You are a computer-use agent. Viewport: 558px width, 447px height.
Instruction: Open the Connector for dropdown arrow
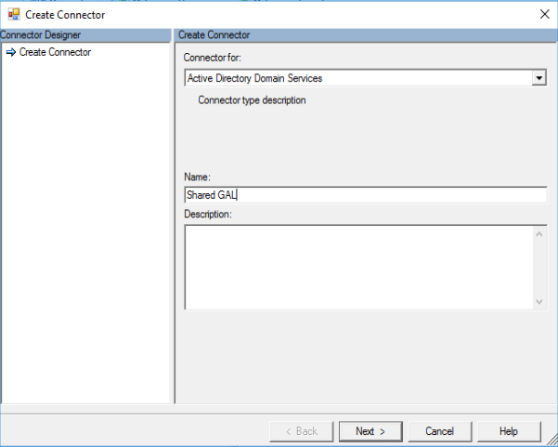pos(539,79)
